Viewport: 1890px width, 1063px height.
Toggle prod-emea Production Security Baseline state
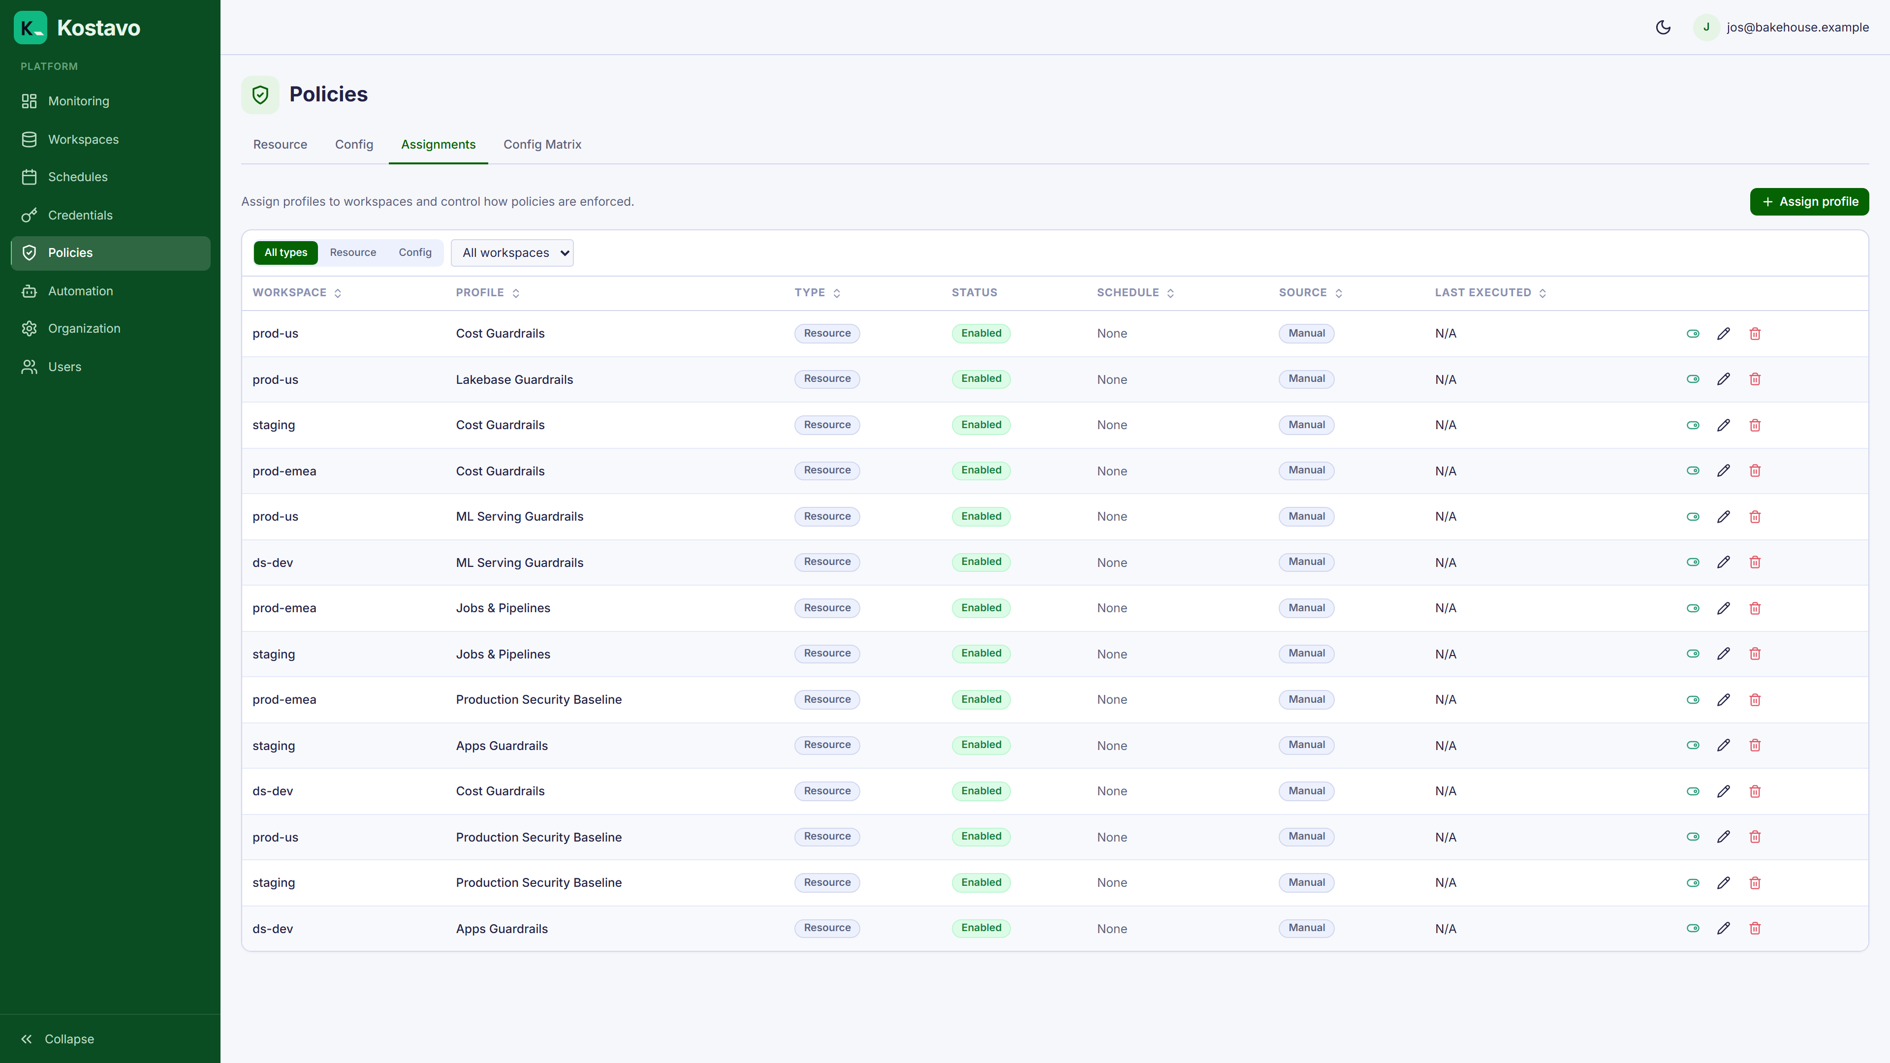pos(1693,700)
